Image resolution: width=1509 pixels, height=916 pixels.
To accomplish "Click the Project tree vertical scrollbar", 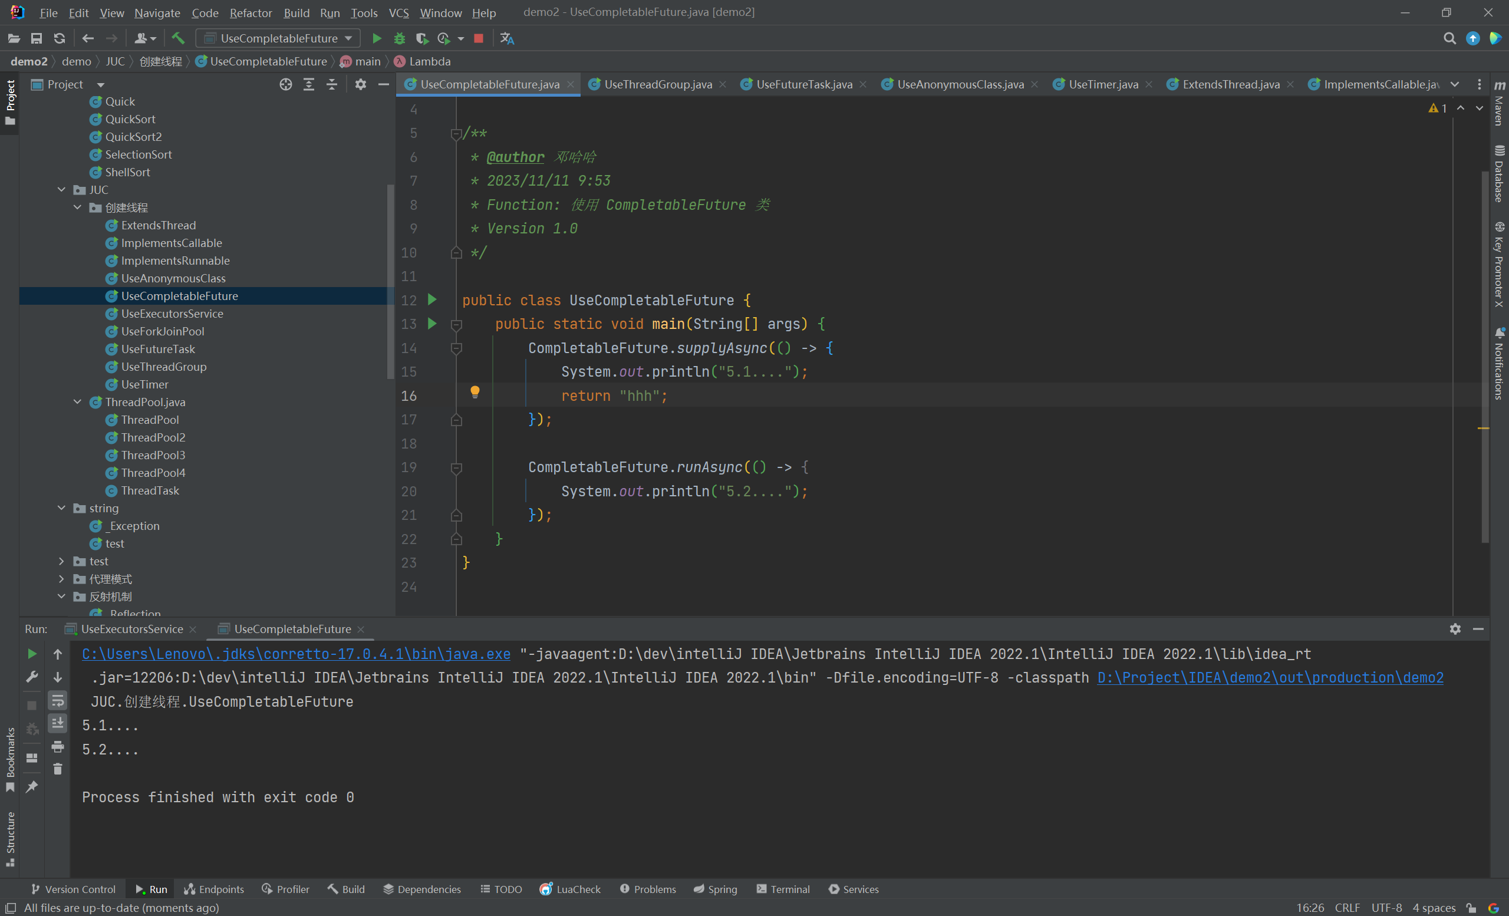I will [x=391, y=282].
